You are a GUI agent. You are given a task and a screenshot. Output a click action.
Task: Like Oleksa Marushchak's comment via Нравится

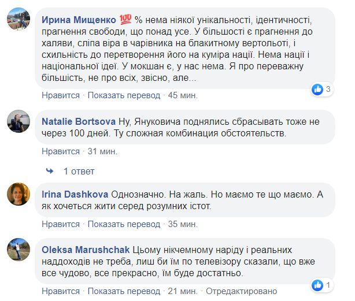[61, 291]
